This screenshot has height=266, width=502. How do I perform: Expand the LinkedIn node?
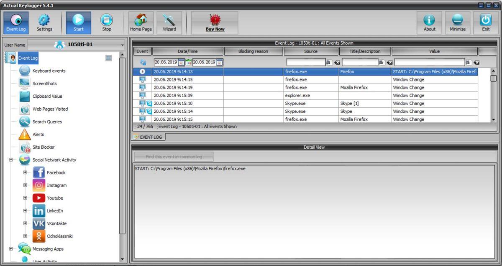(25, 211)
